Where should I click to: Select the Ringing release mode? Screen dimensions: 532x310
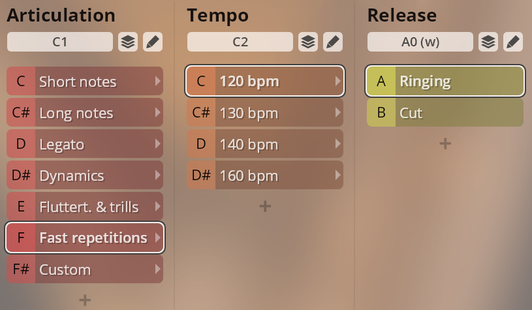445,81
